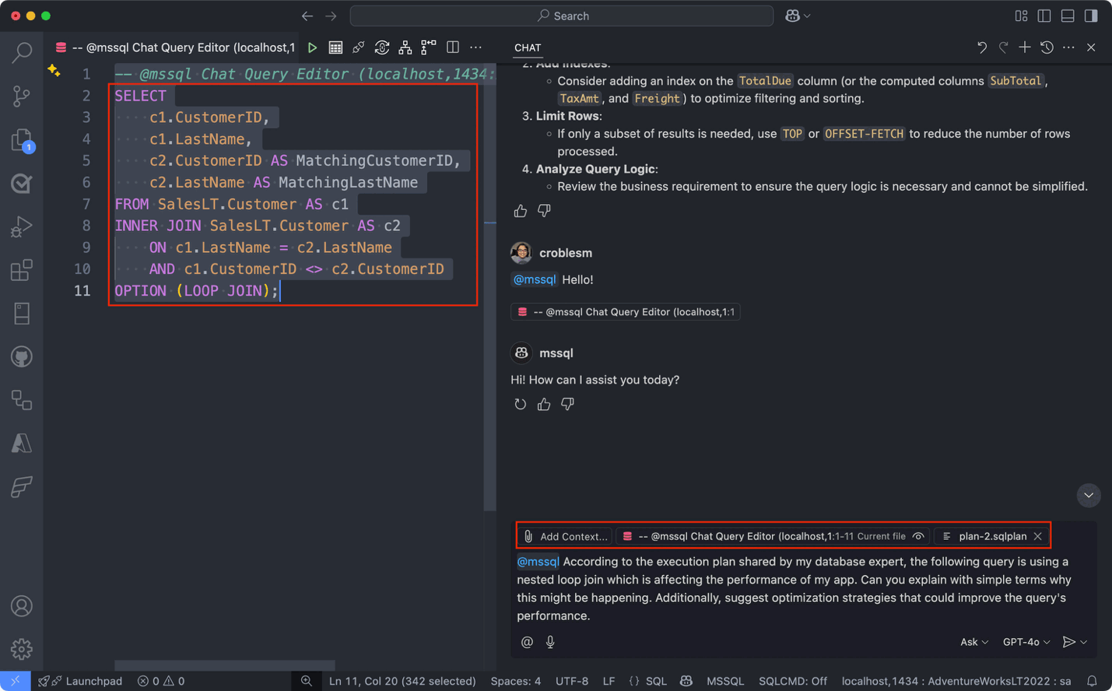Open the GPT-4o model picker
1112x691 pixels.
coord(1026,641)
